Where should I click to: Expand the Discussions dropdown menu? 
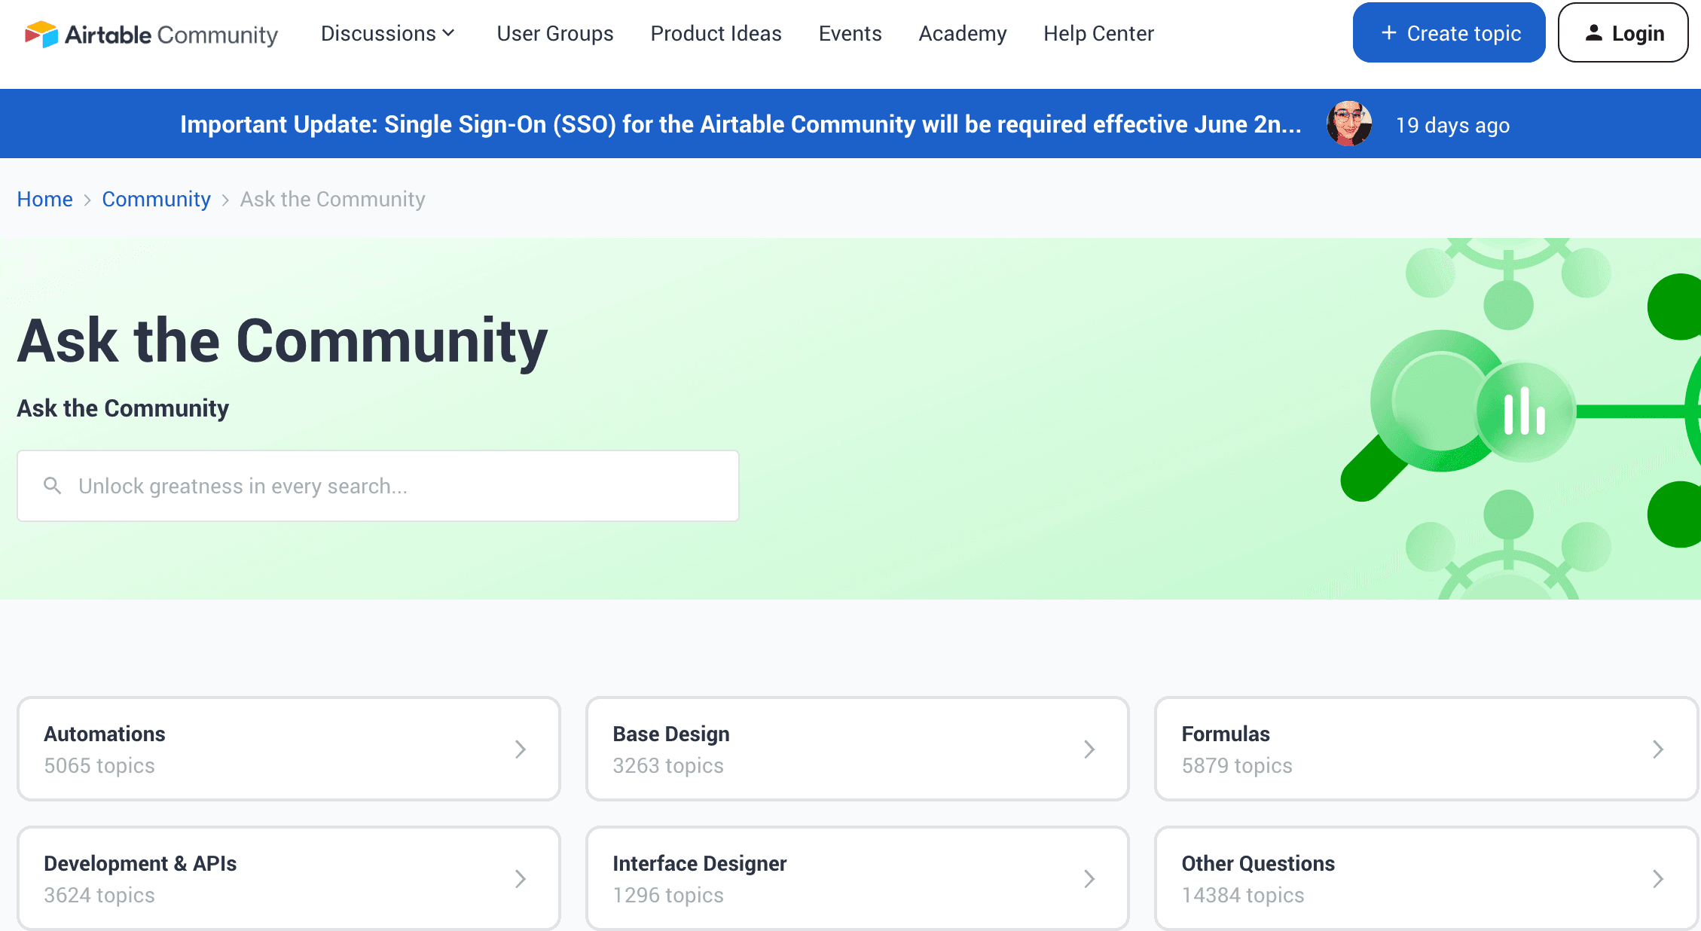click(x=387, y=34)
